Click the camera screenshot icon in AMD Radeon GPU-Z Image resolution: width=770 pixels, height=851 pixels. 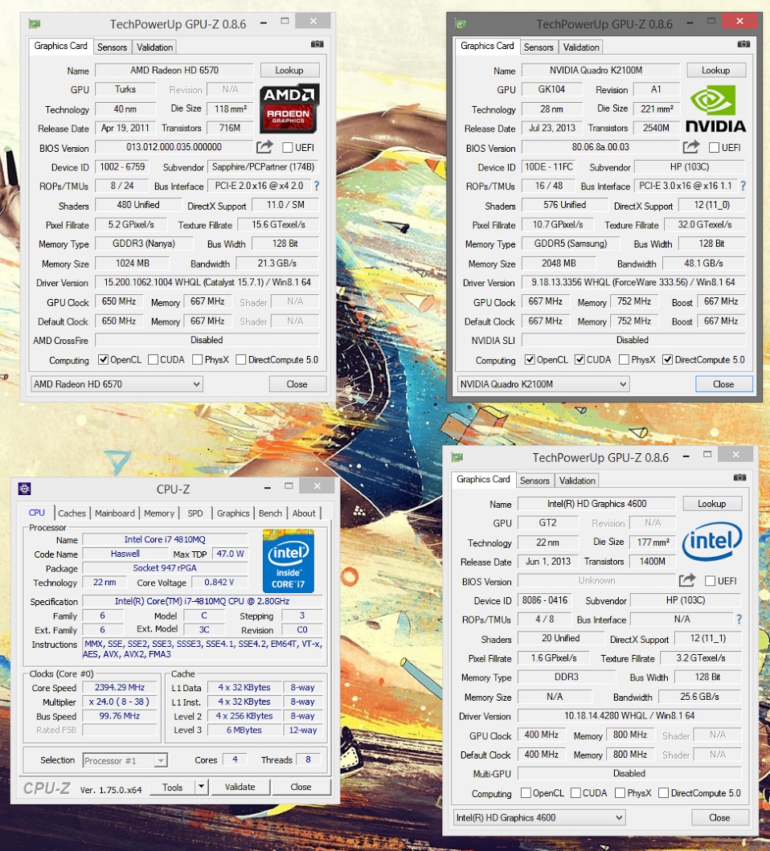coord(317,44)
